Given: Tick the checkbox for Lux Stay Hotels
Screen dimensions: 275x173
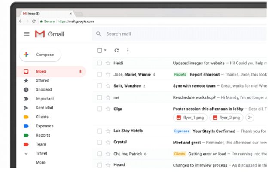Looking at the screenshot, I should click(99, 131).
